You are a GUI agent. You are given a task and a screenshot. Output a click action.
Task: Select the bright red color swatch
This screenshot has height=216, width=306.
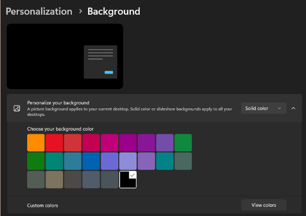tap(54, 143)
